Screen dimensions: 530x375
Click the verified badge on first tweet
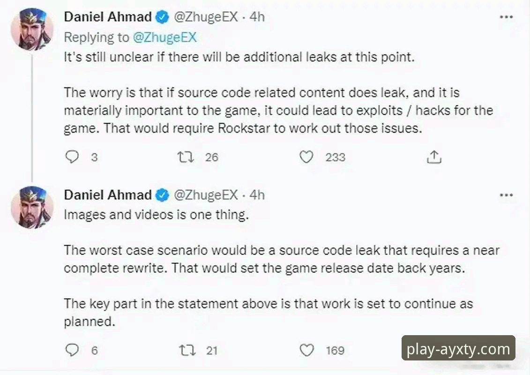pyautogui.click(x=162, y=17)
